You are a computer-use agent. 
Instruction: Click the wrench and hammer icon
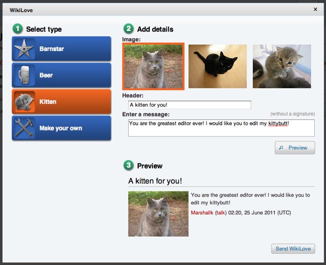(24, 128)
